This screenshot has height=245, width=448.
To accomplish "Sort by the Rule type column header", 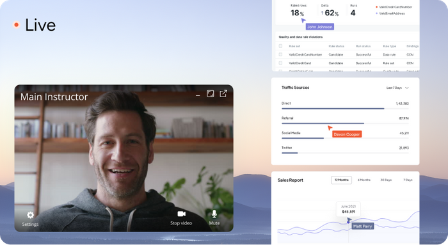I will point(389,46).
